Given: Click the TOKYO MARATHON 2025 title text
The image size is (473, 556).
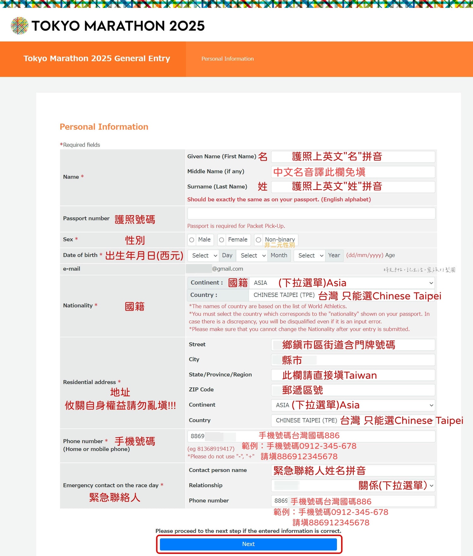Looking at the screenshot, I should pyautogui.click(x=118, y=26).
